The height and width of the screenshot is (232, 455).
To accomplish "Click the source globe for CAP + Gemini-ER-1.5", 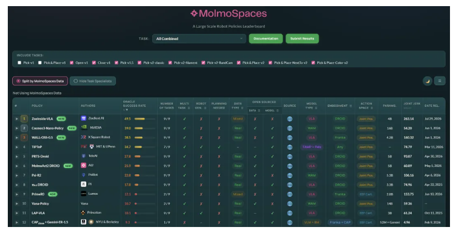I will (x=289, y=223).
